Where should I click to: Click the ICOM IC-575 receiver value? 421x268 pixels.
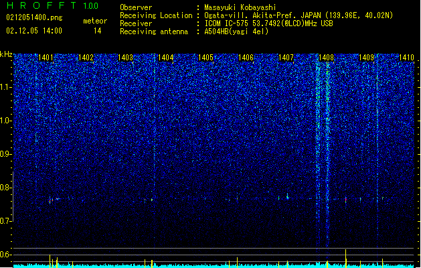[268, 23]
